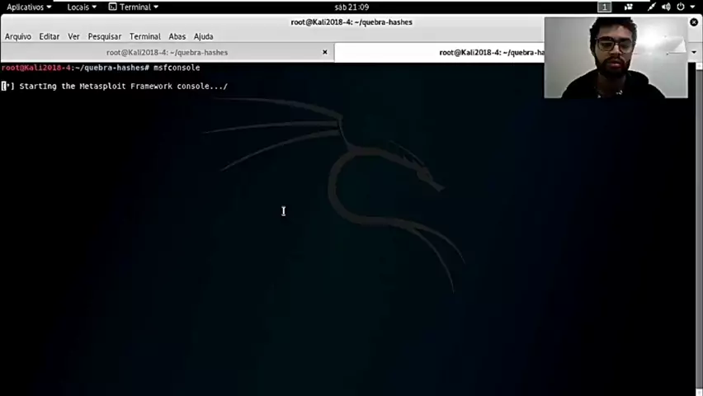Open the Editar menu
This screenshot has width=703, height=396.
pos(49,36)
